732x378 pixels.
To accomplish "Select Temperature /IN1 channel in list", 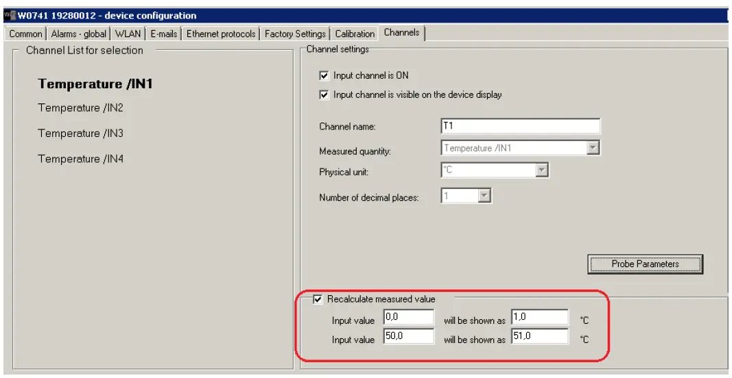I will click(95, 84).
